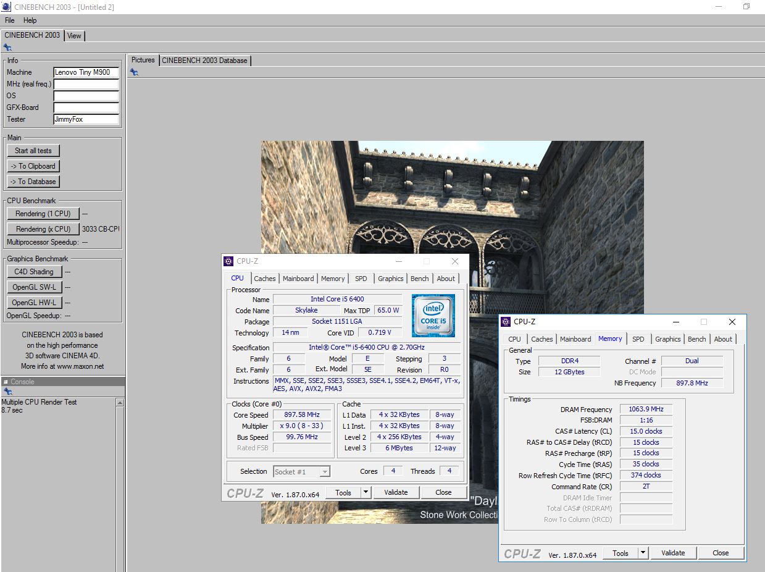
Task: Open the File menu
Action: click(x=10, y=20)
